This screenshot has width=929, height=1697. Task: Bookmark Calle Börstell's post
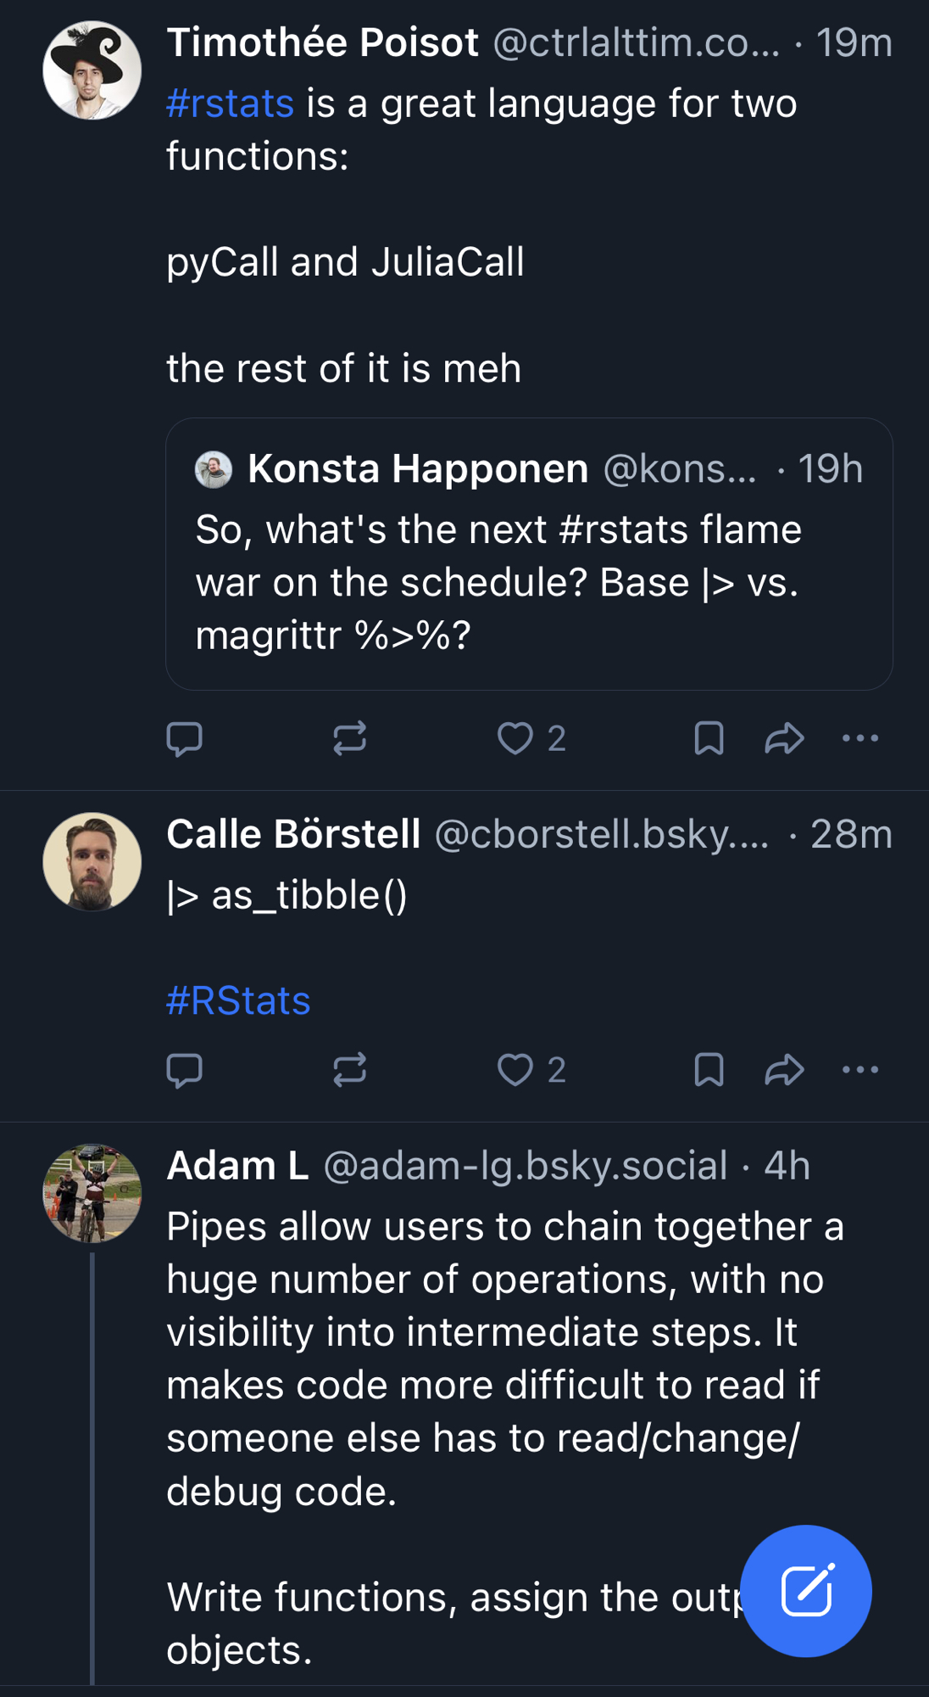[x=709, y=1070]
